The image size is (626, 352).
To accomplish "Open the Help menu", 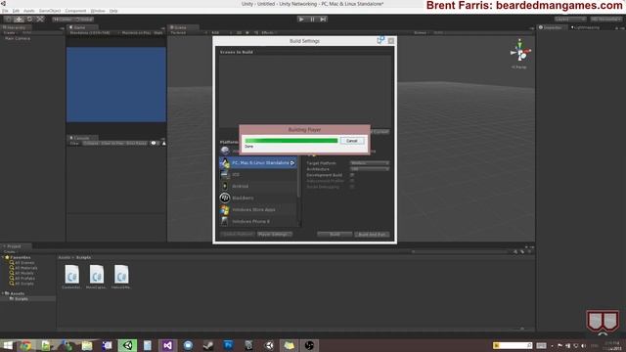I will click(113, 11).
